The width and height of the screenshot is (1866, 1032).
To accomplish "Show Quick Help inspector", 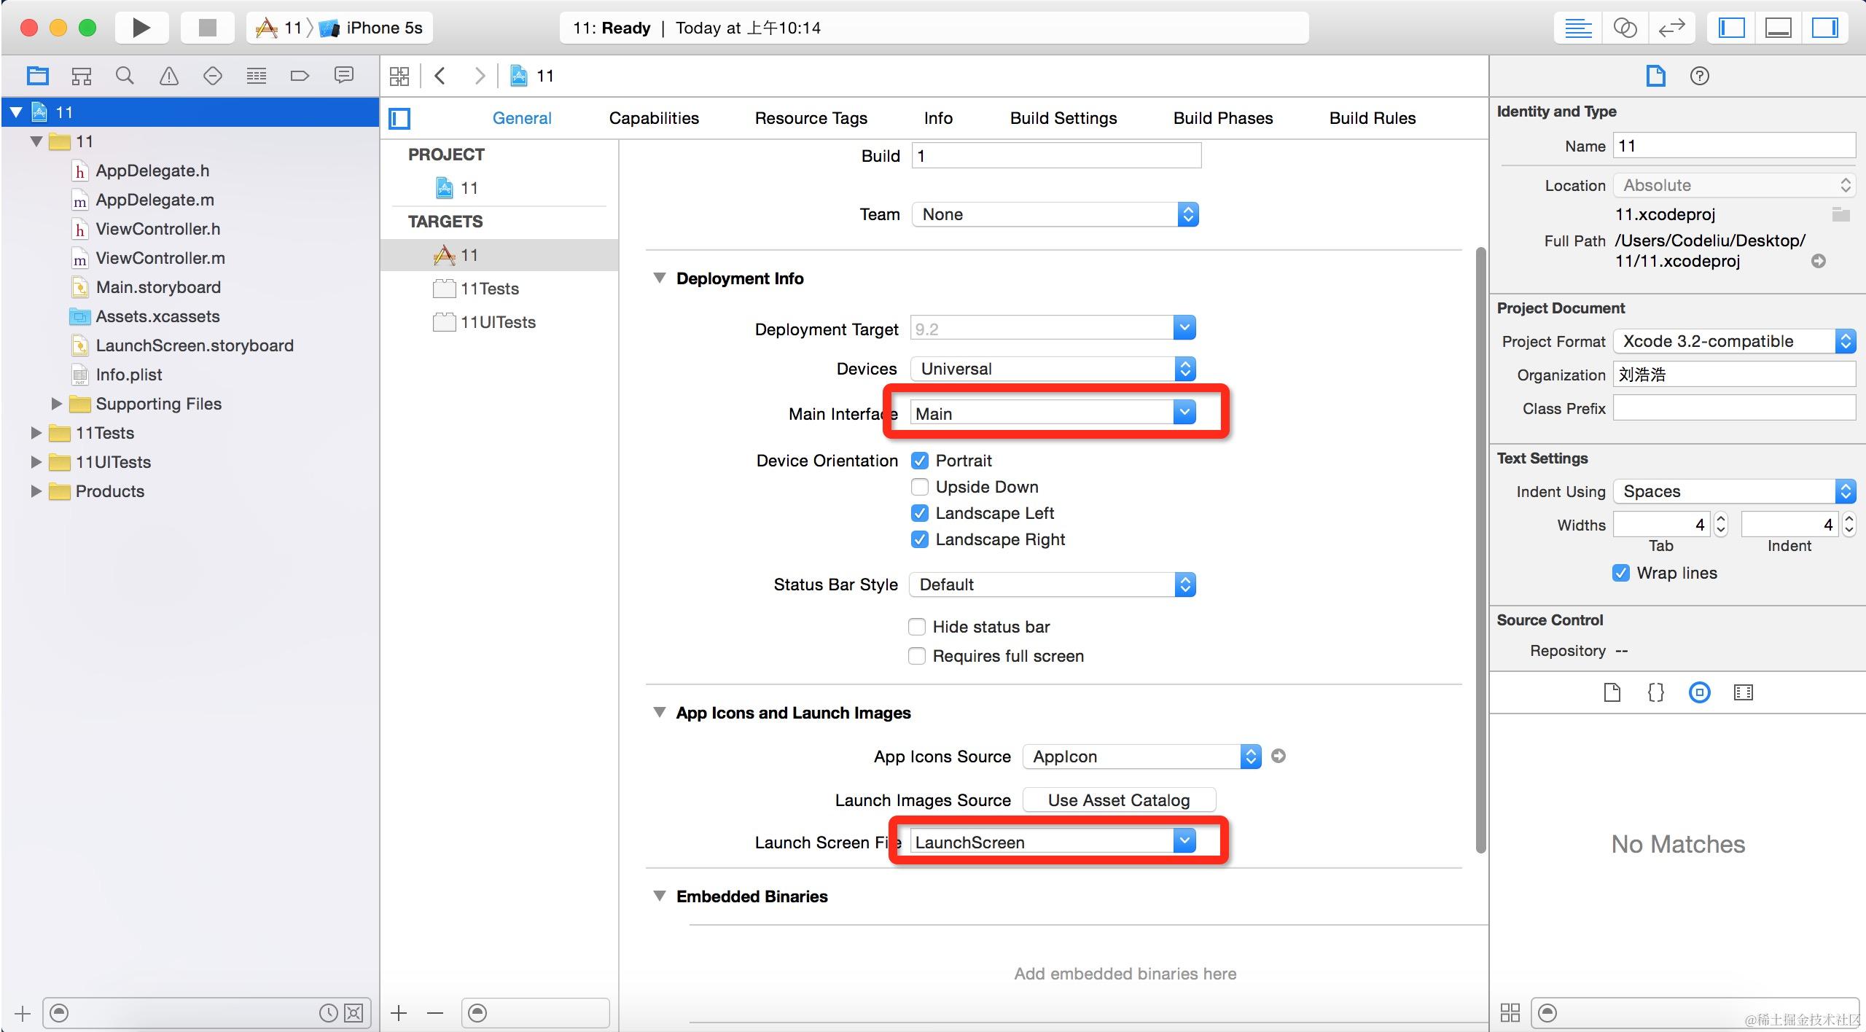I will point(1699,76).
